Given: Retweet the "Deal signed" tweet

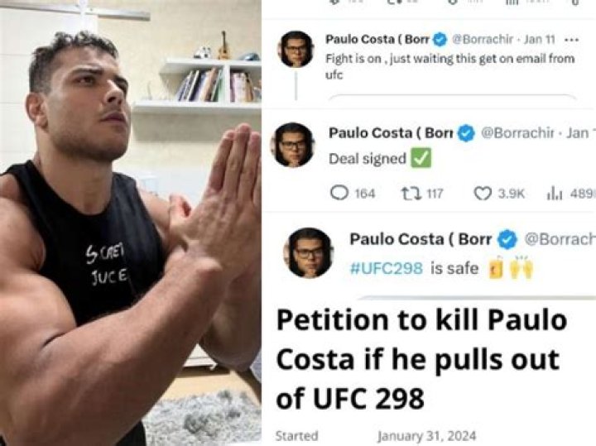Looking at the screenshot, I should tap(406, 193).
